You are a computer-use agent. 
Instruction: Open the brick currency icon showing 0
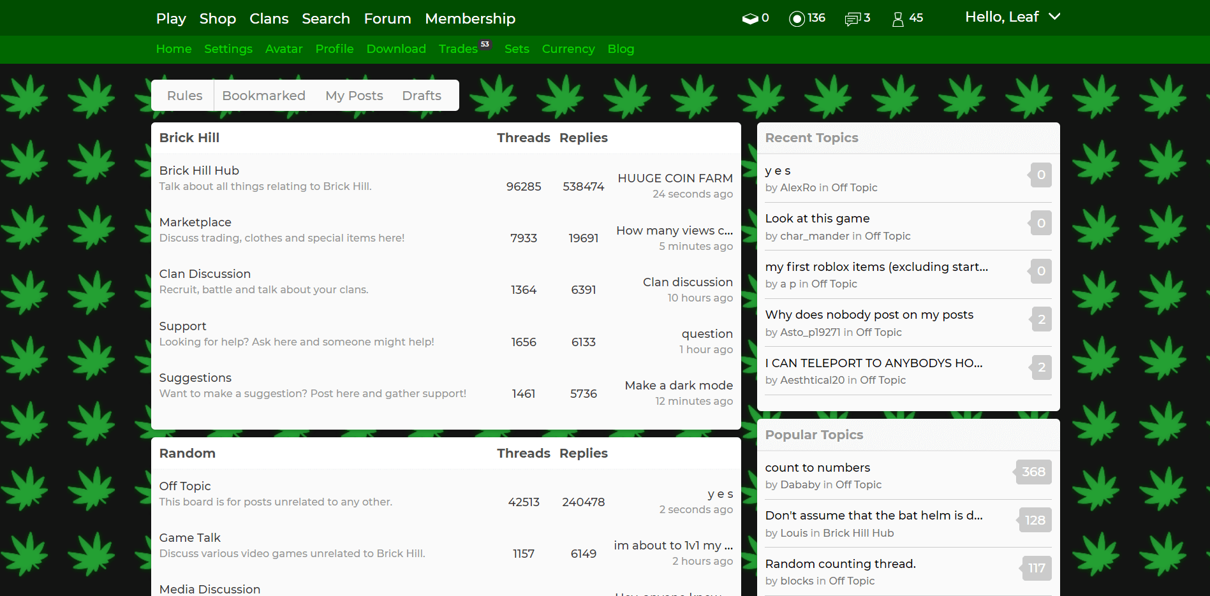[756, 18]
